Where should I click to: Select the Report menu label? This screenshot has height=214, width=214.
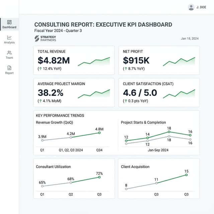pos(9,73)
